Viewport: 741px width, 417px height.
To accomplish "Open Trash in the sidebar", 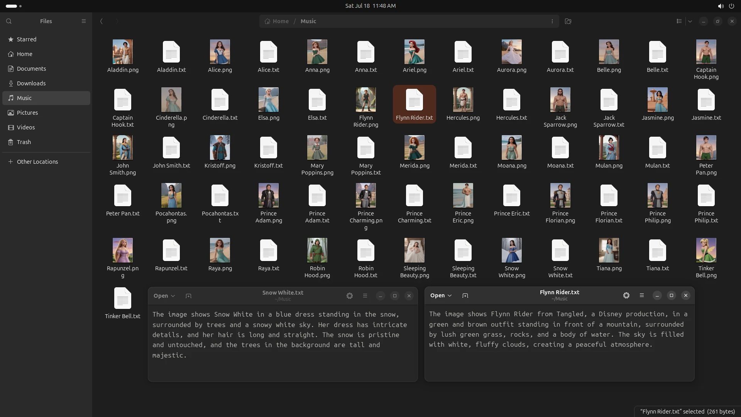I will click(46, 142).
